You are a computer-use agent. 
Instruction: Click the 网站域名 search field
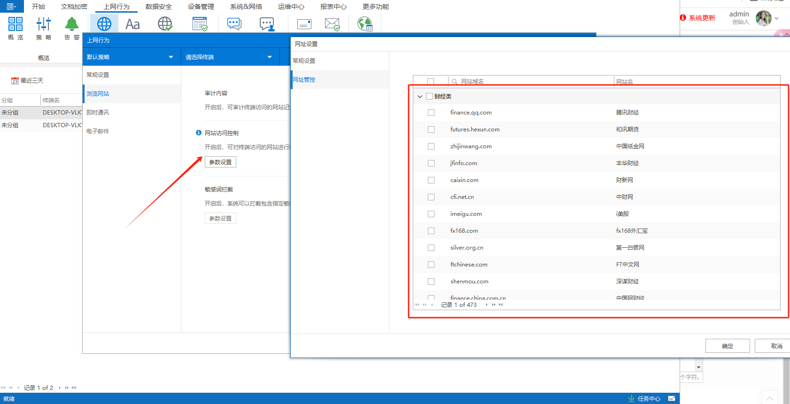coord(531,82)
